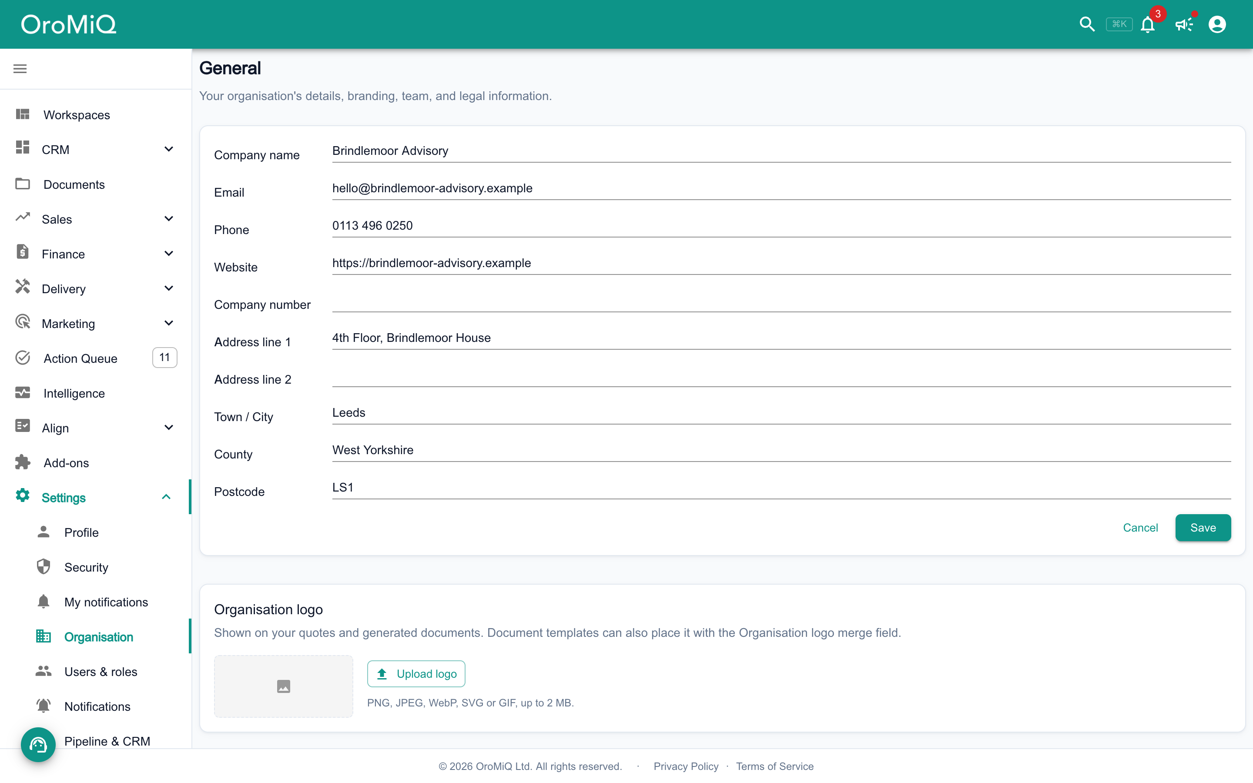Click the General page heading
1253x783 pixels.
click(230, 68)
